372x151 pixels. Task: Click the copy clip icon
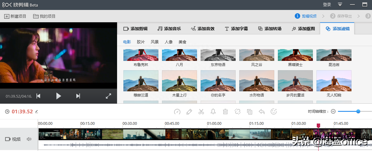(250, 112)
